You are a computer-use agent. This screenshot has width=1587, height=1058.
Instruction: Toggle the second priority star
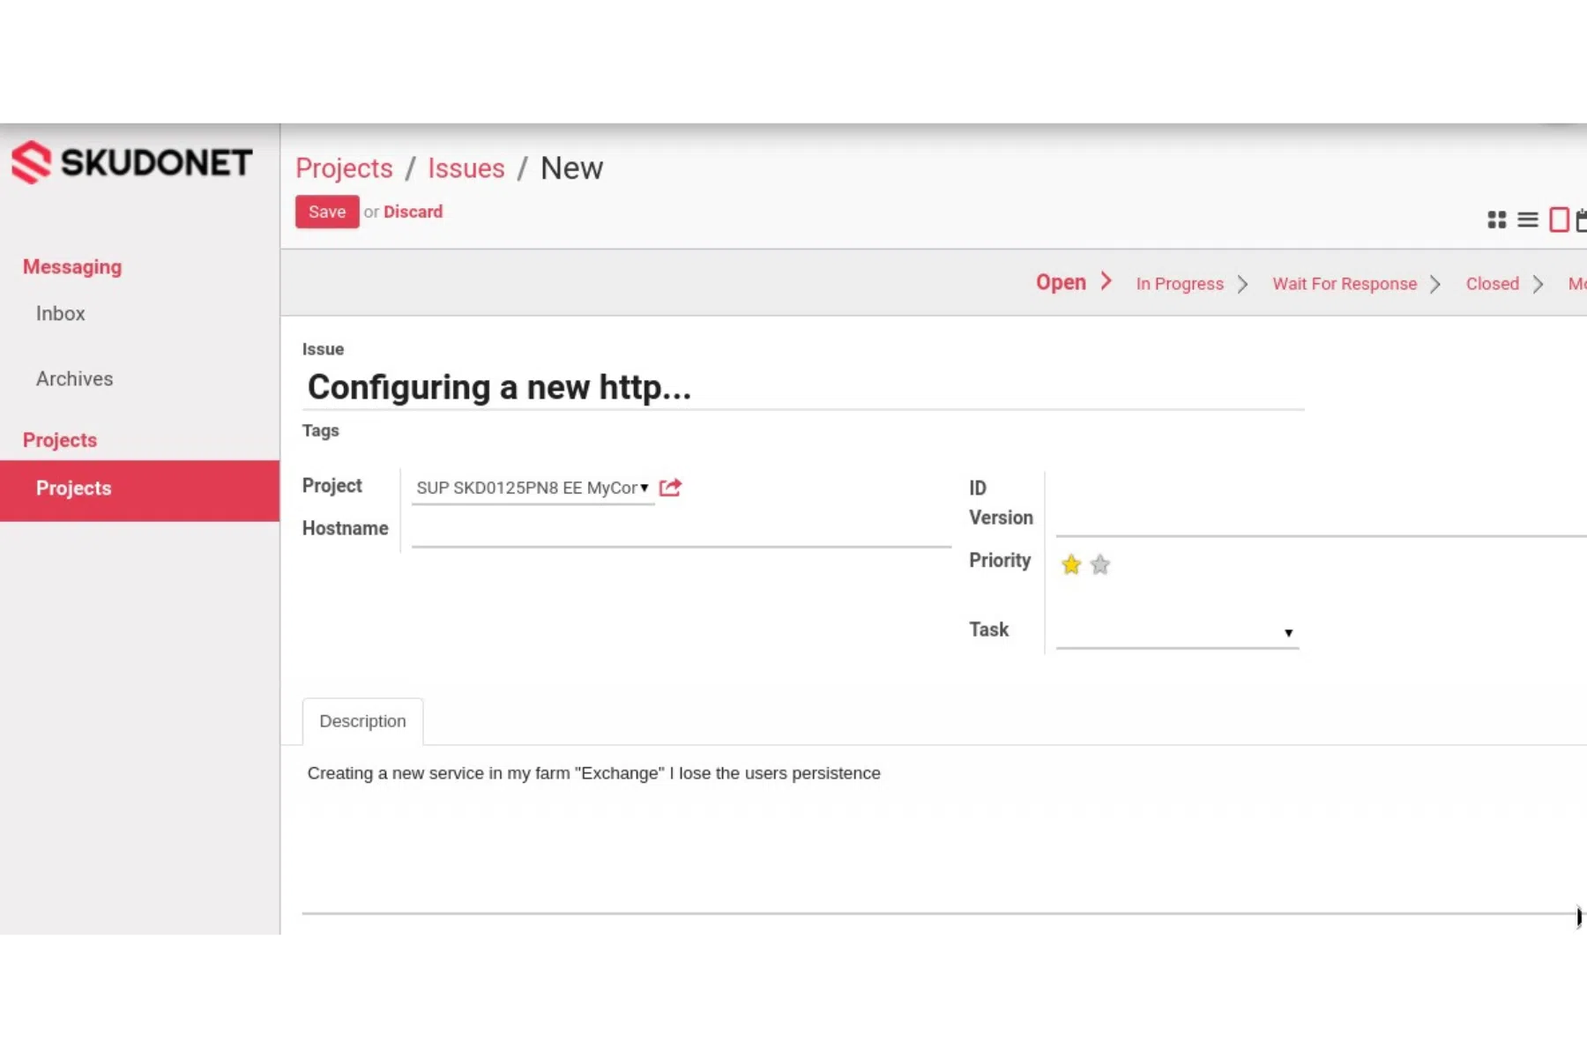pyautogui.click(x=1099, y=564)
